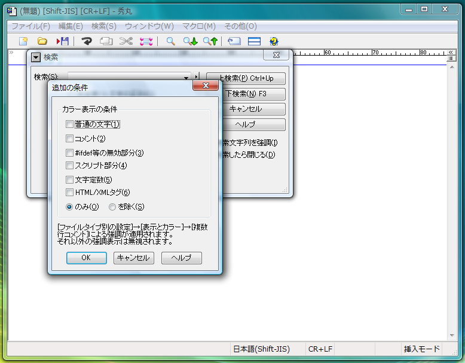The image size is (465, 363).
Task: Click the Hidemaru app icon in the title bar
Action: [12, 11]
